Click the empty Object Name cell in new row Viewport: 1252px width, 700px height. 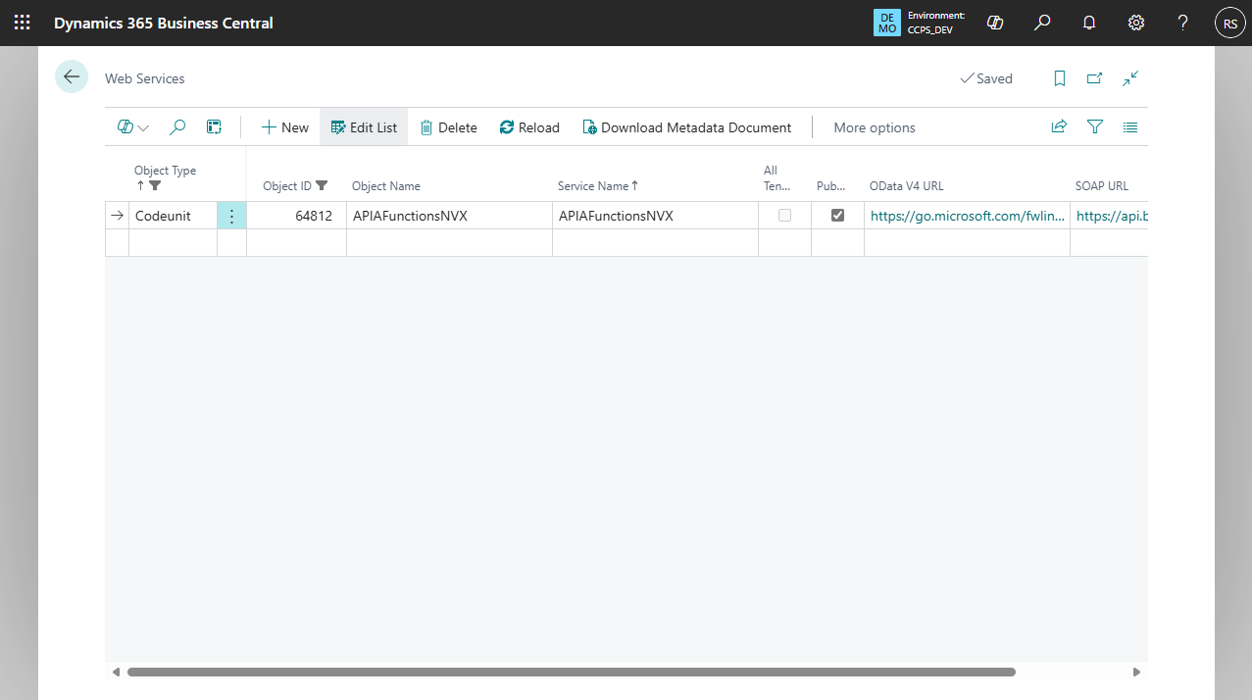[449, 243]
